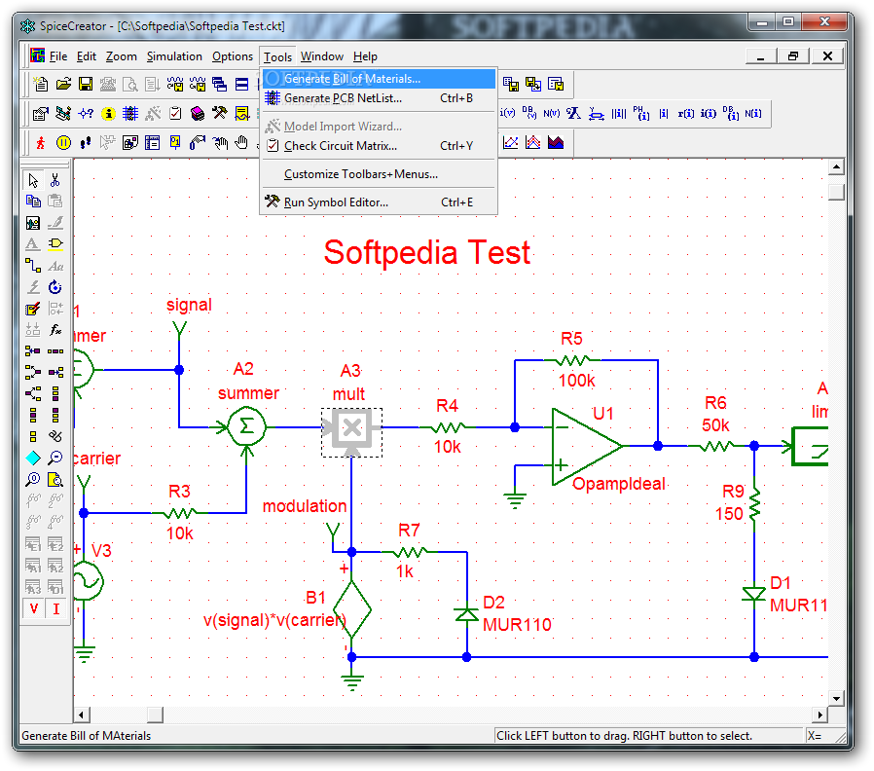Click the scissors cut tool

click(55, 181)
